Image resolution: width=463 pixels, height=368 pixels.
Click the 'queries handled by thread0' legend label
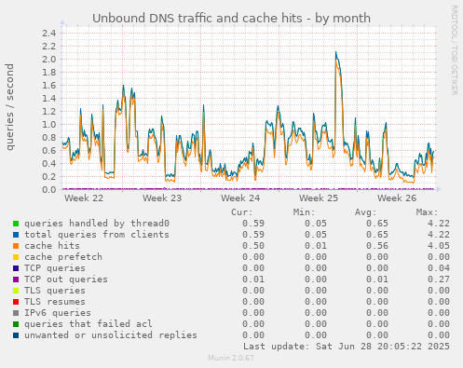coord(97,224)
